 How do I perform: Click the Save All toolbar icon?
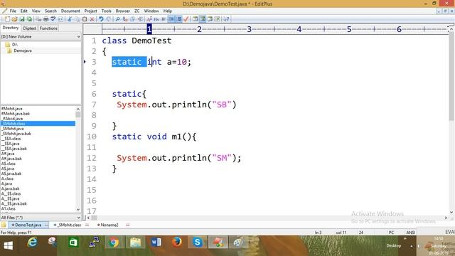pyautogui.click(x=29, y=19)
